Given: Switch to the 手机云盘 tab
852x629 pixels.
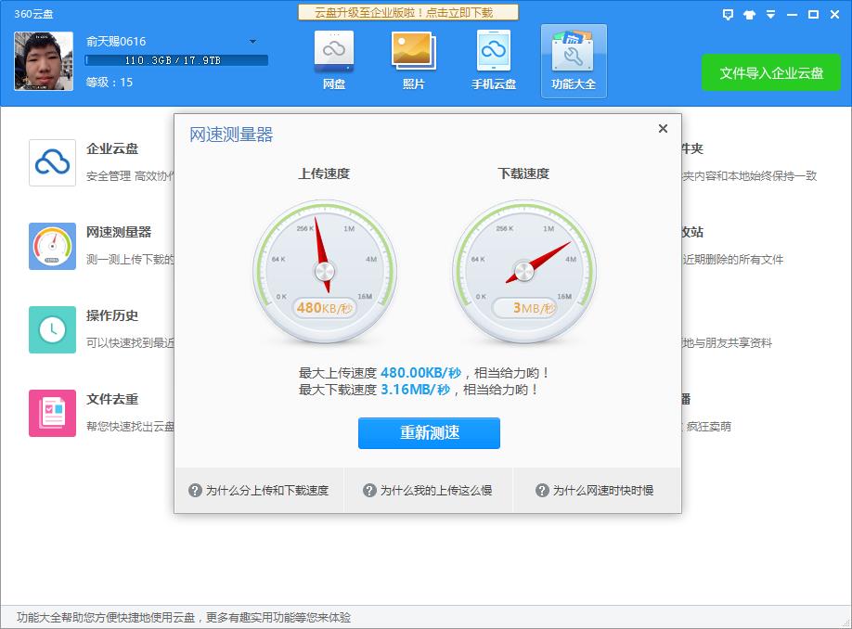Looking at the screenshot, I should [x=493, y=56].
